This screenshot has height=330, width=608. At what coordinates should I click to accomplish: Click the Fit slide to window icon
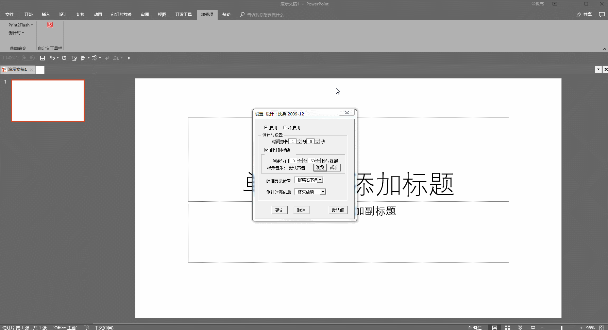[x=602, y=327]
